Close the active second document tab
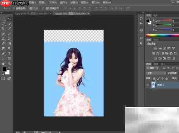Screen dimensions: 179x133 point(88,14)
